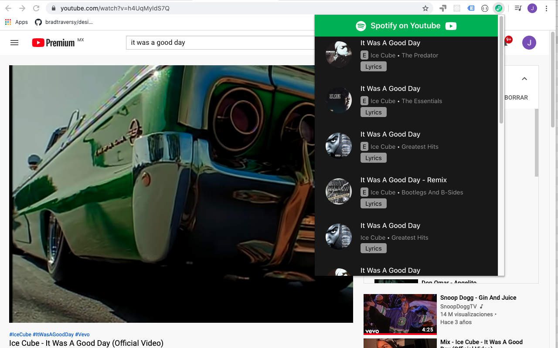Open the SnoopDoggTV channel name
This screenshot has height=348, width=558.
coord(459,306)
